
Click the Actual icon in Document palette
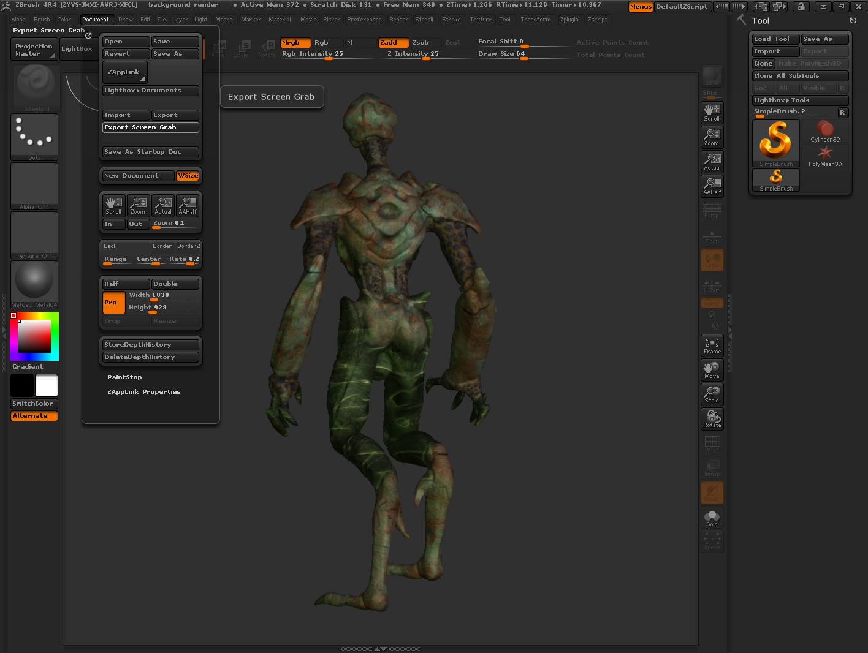(x=163, y=205)
